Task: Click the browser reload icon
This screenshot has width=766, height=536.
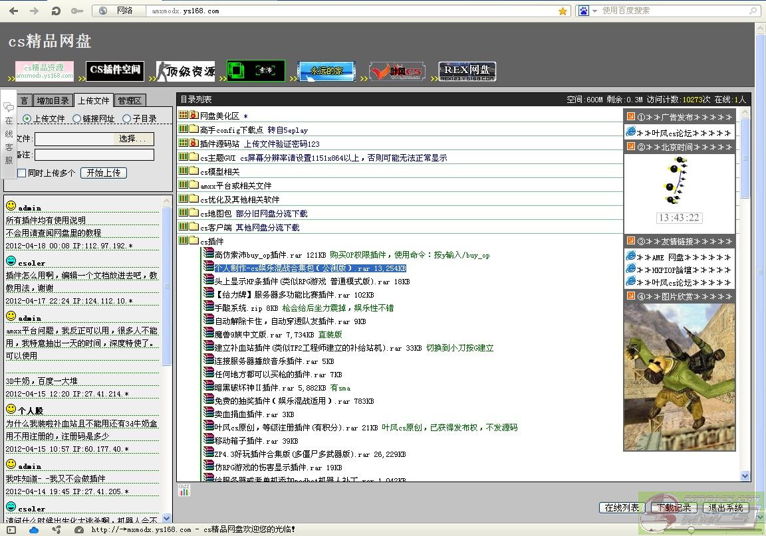Action: (x=57, y=11)
